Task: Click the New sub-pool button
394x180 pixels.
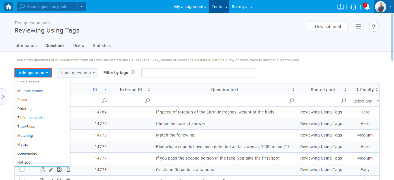Action: tap(328, 27)
